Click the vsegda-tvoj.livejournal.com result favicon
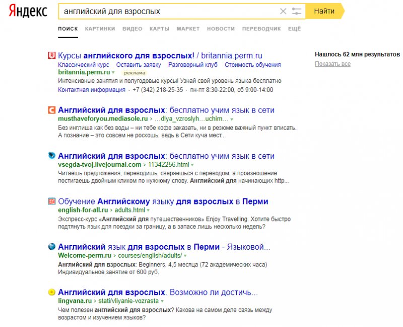Viewport: 403px width, 327px height. (52, 156)
